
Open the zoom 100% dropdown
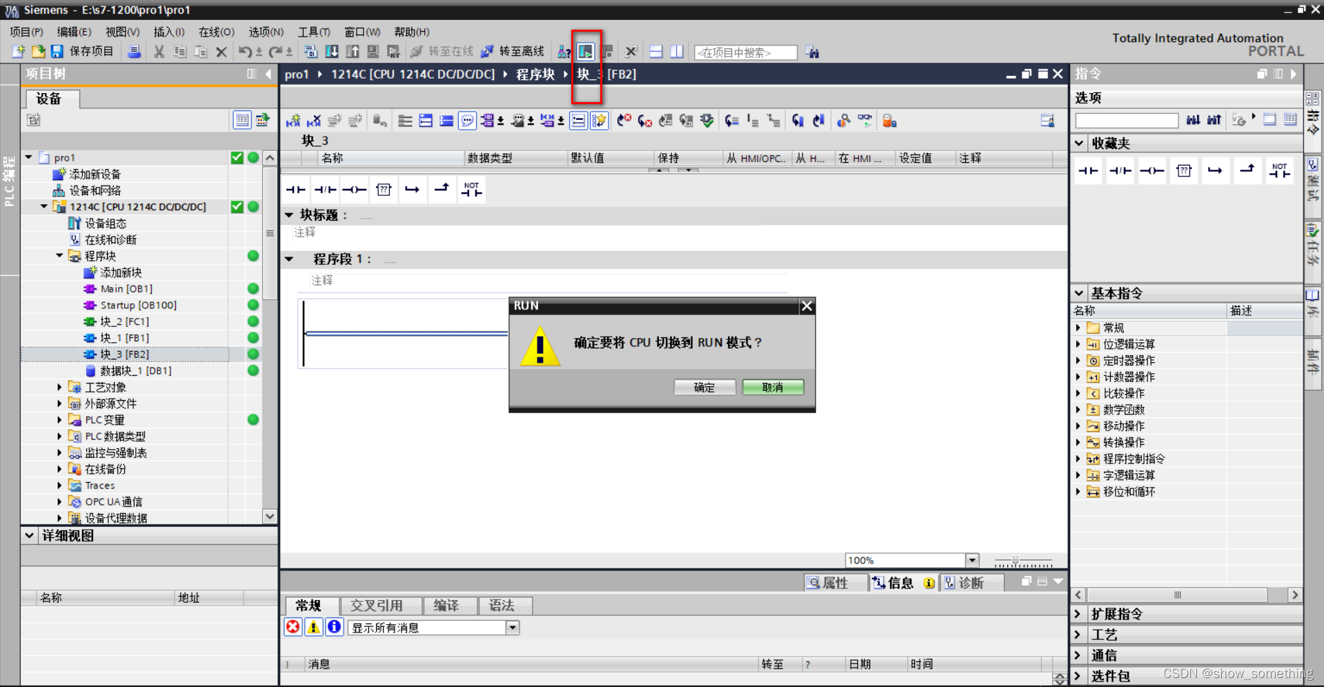click(972, 560)
